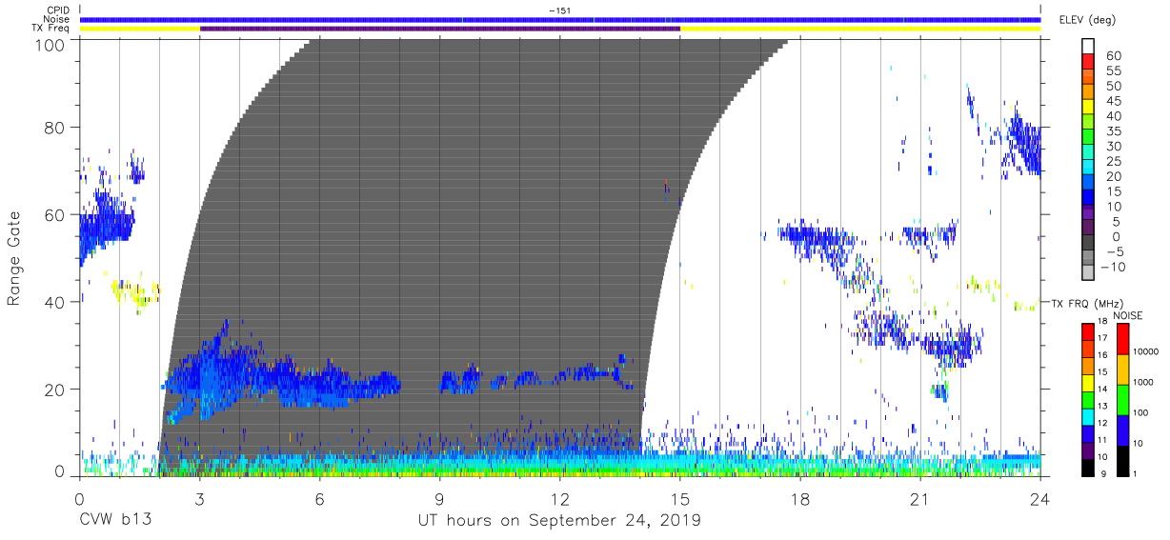Click the CPID label at top left
Viewport: 1170px width, 540px height.
coord(58,10)
